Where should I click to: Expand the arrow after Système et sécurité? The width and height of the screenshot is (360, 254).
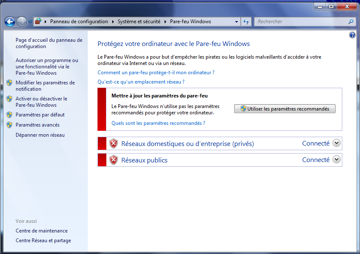click(165, 22)
